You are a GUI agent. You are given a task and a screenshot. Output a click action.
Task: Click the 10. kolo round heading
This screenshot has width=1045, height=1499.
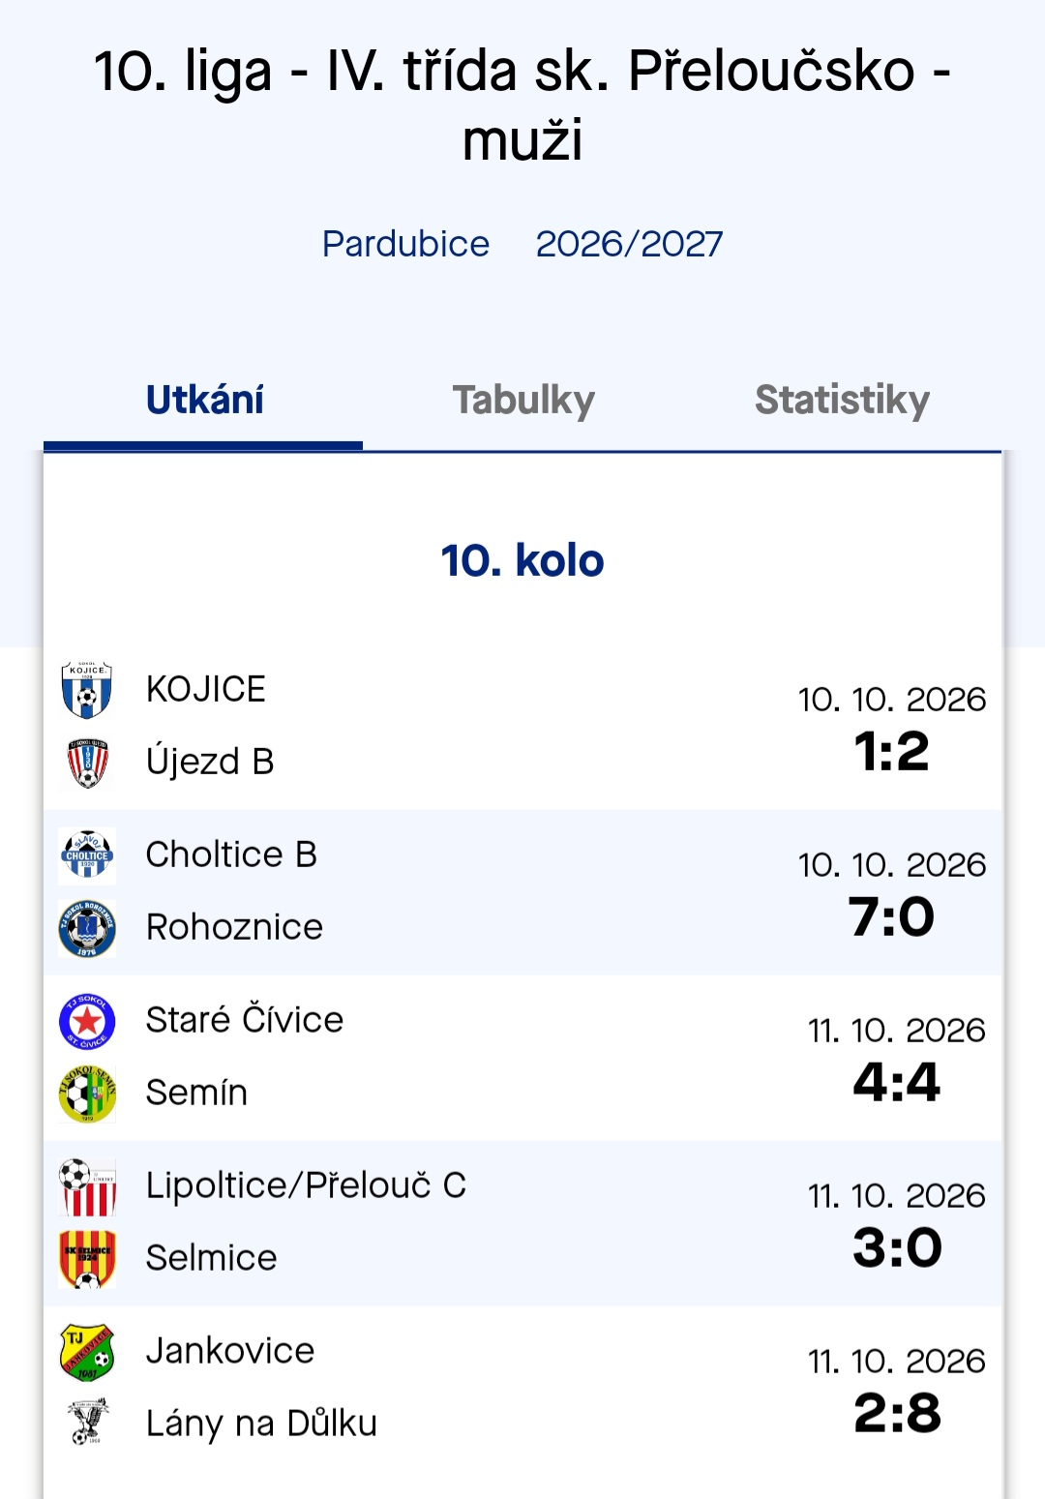[522, 560]
